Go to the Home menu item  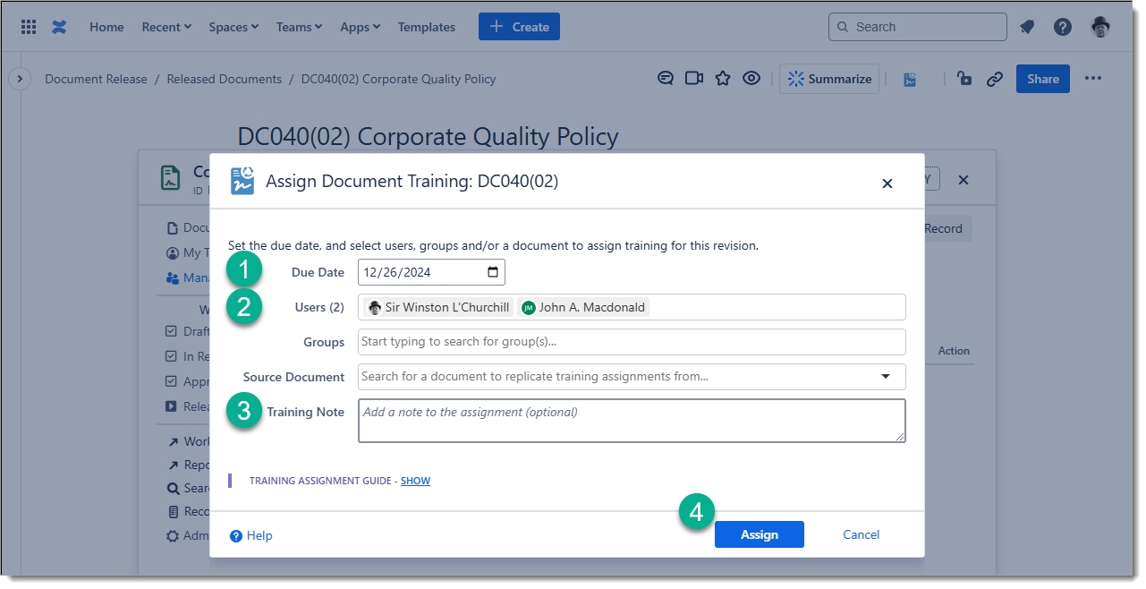tap(106, 27)
